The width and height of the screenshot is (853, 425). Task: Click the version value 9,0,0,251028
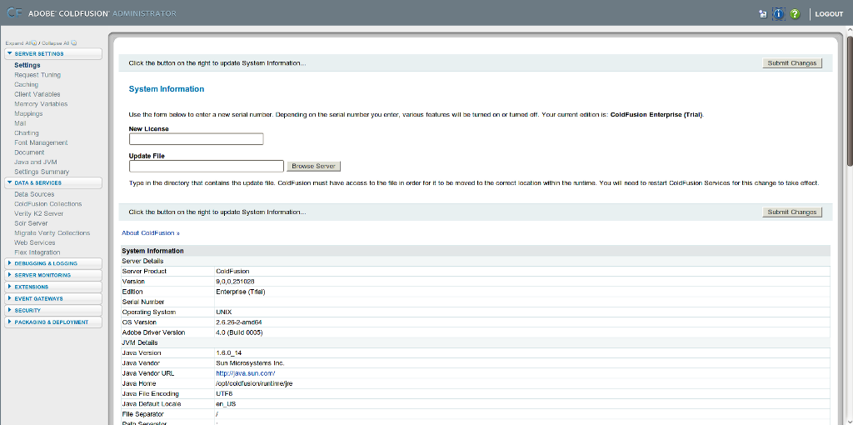(x=235, y=282)
